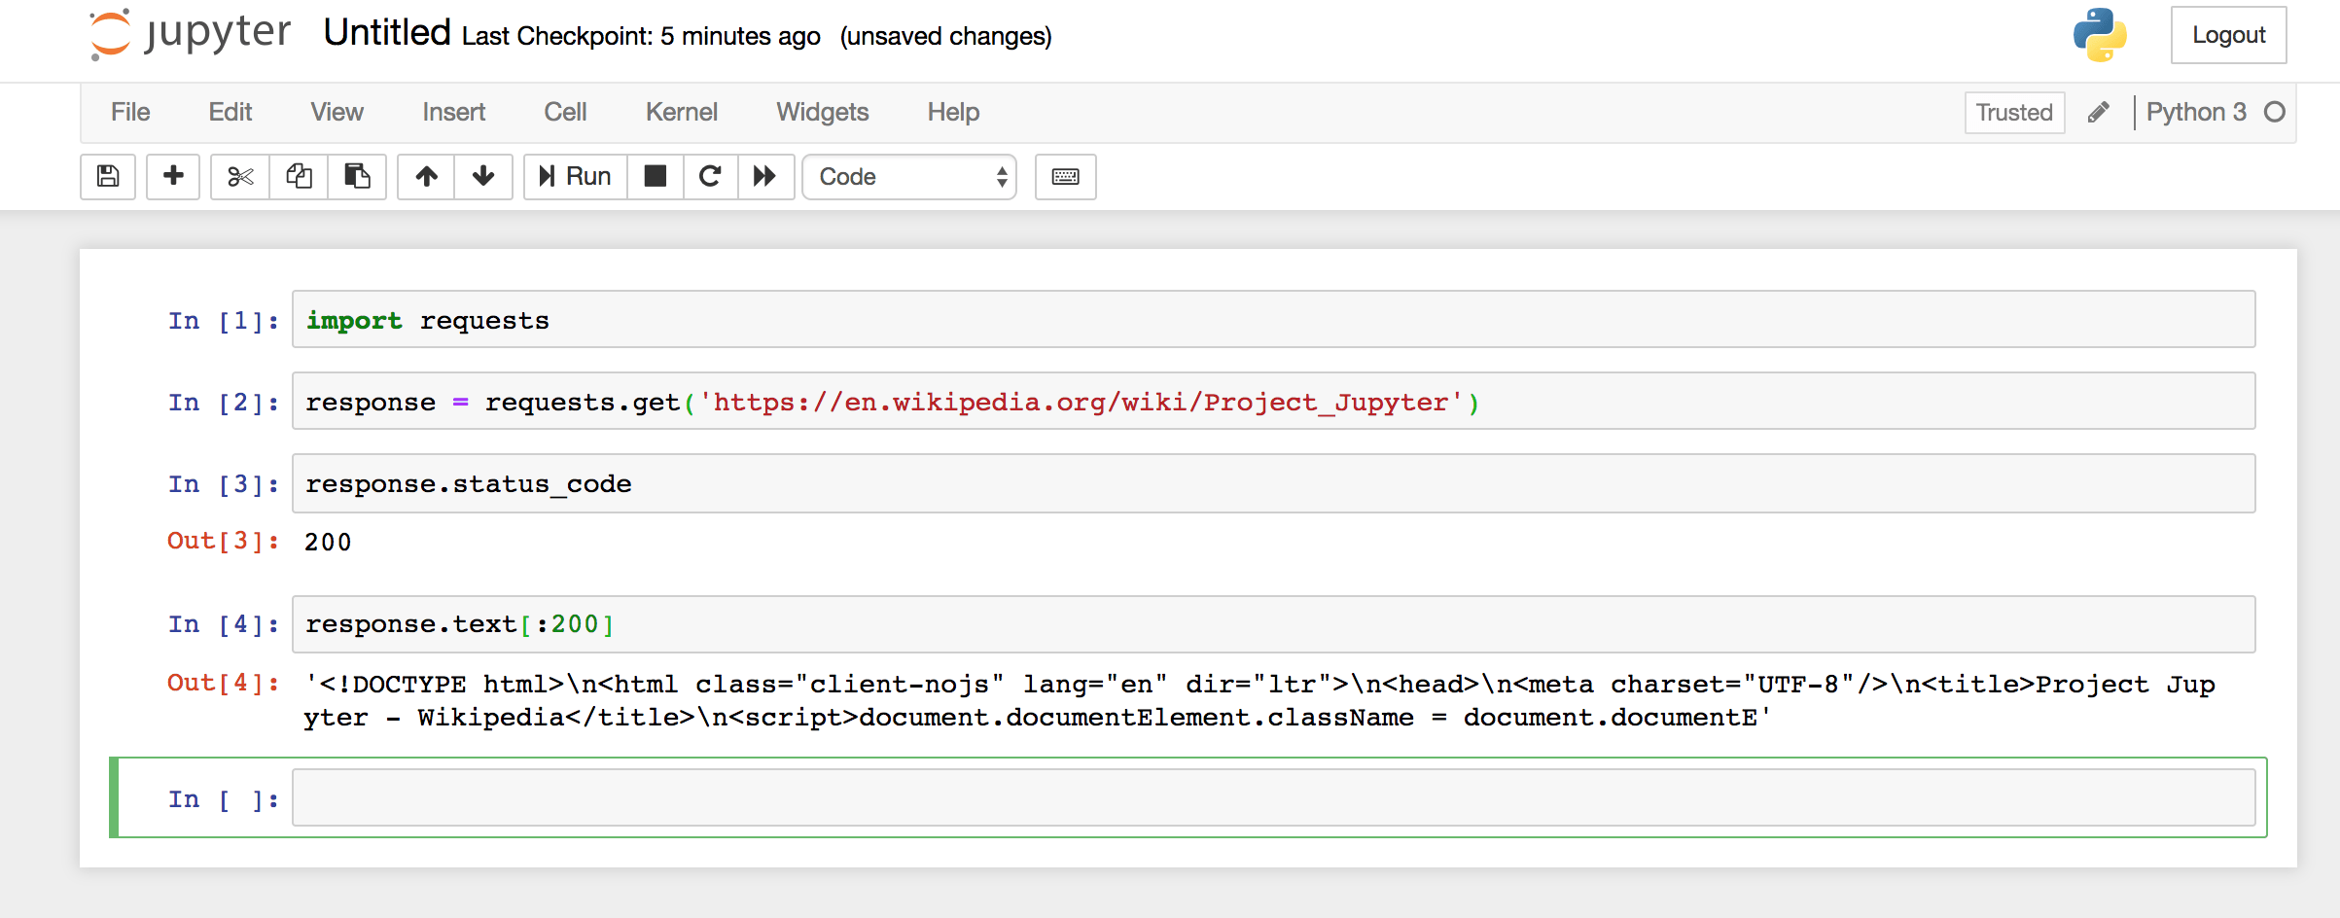Click the unsaved changes status text

pos(945,36)
